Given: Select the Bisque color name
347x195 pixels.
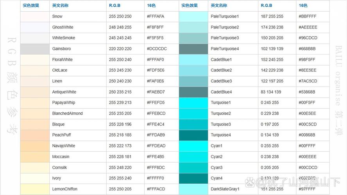Looking at the screenshot, I should 59,124.
